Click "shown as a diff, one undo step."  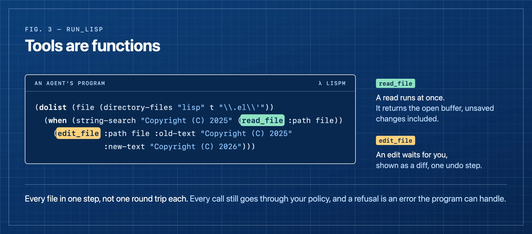(429, 165)
